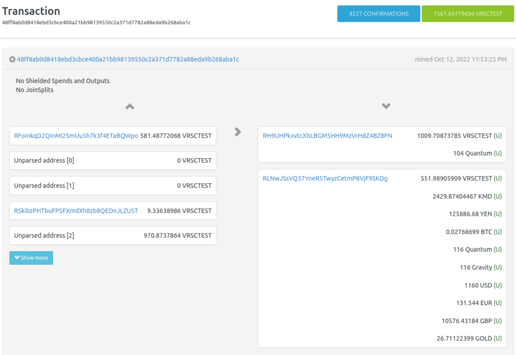Click the right arrow between inputs and outputs
The width and height of the screenshot is (516, 355).
click(238, 132)
